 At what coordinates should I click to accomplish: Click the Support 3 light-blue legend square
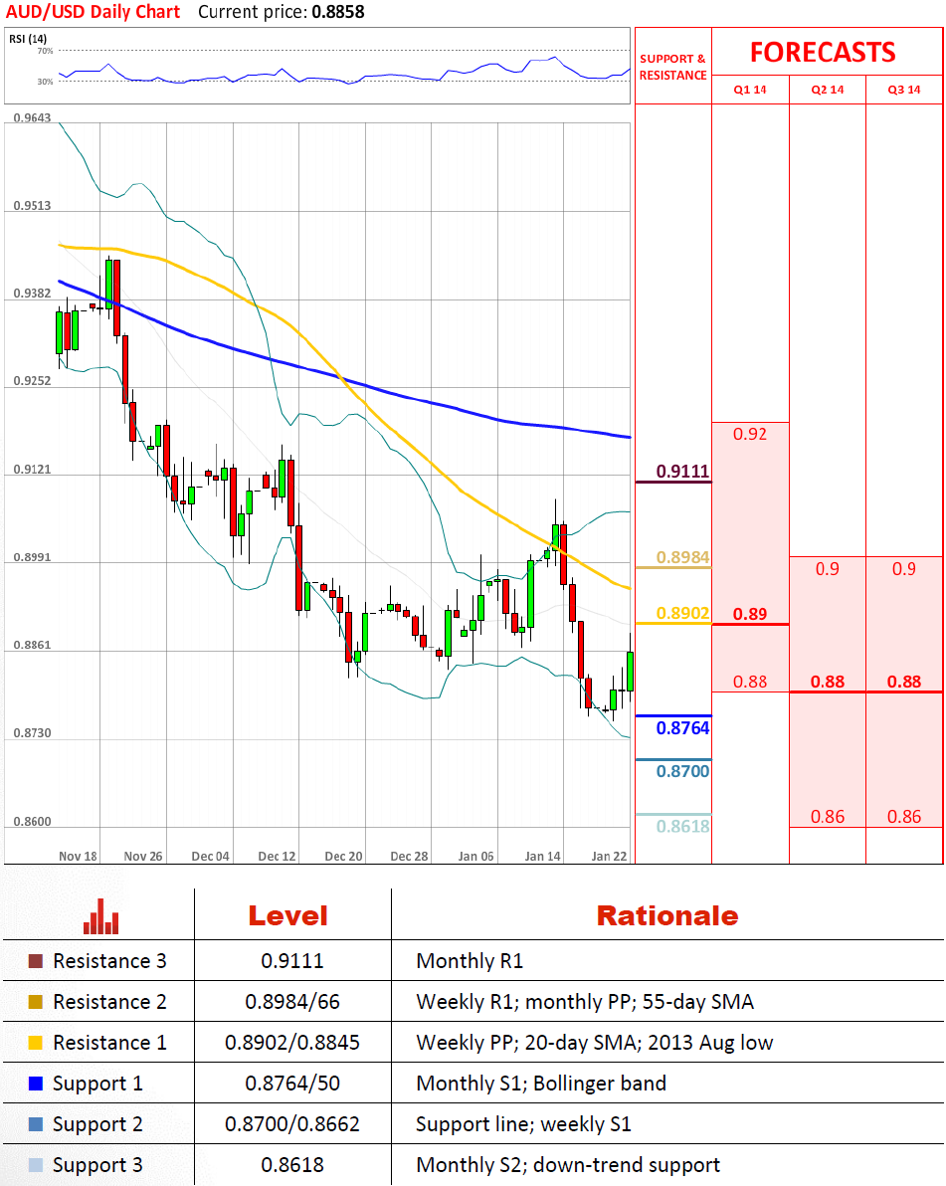[36, 1165]
